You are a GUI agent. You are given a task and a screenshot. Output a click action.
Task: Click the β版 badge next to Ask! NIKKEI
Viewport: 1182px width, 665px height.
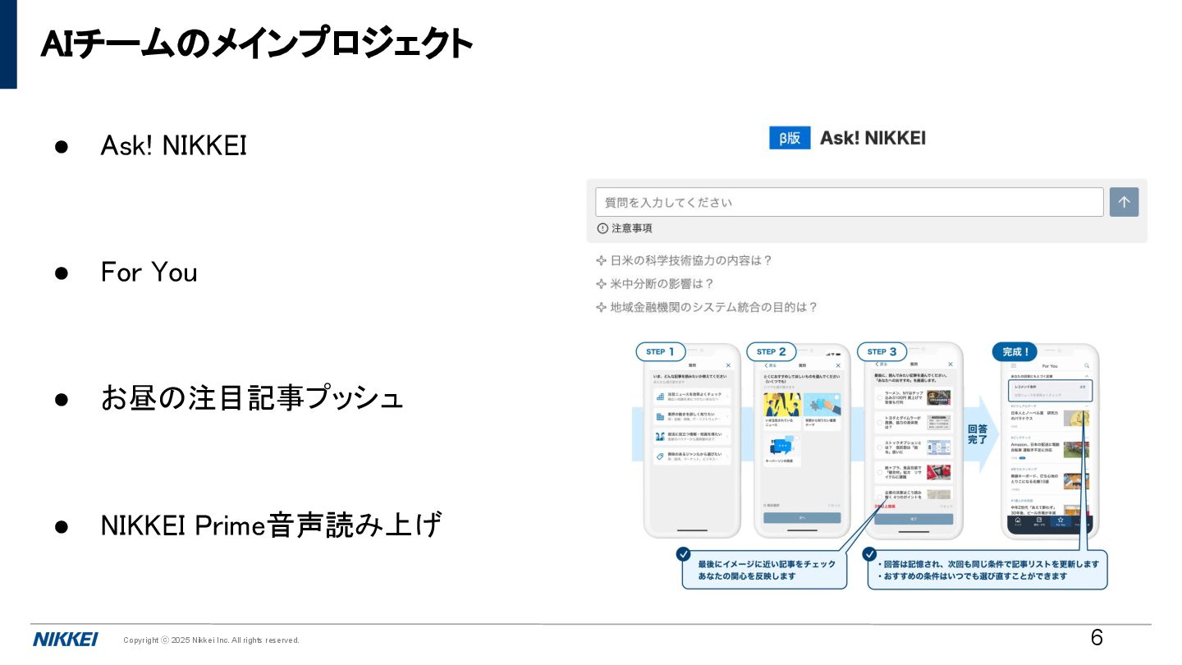pos(790,138)
